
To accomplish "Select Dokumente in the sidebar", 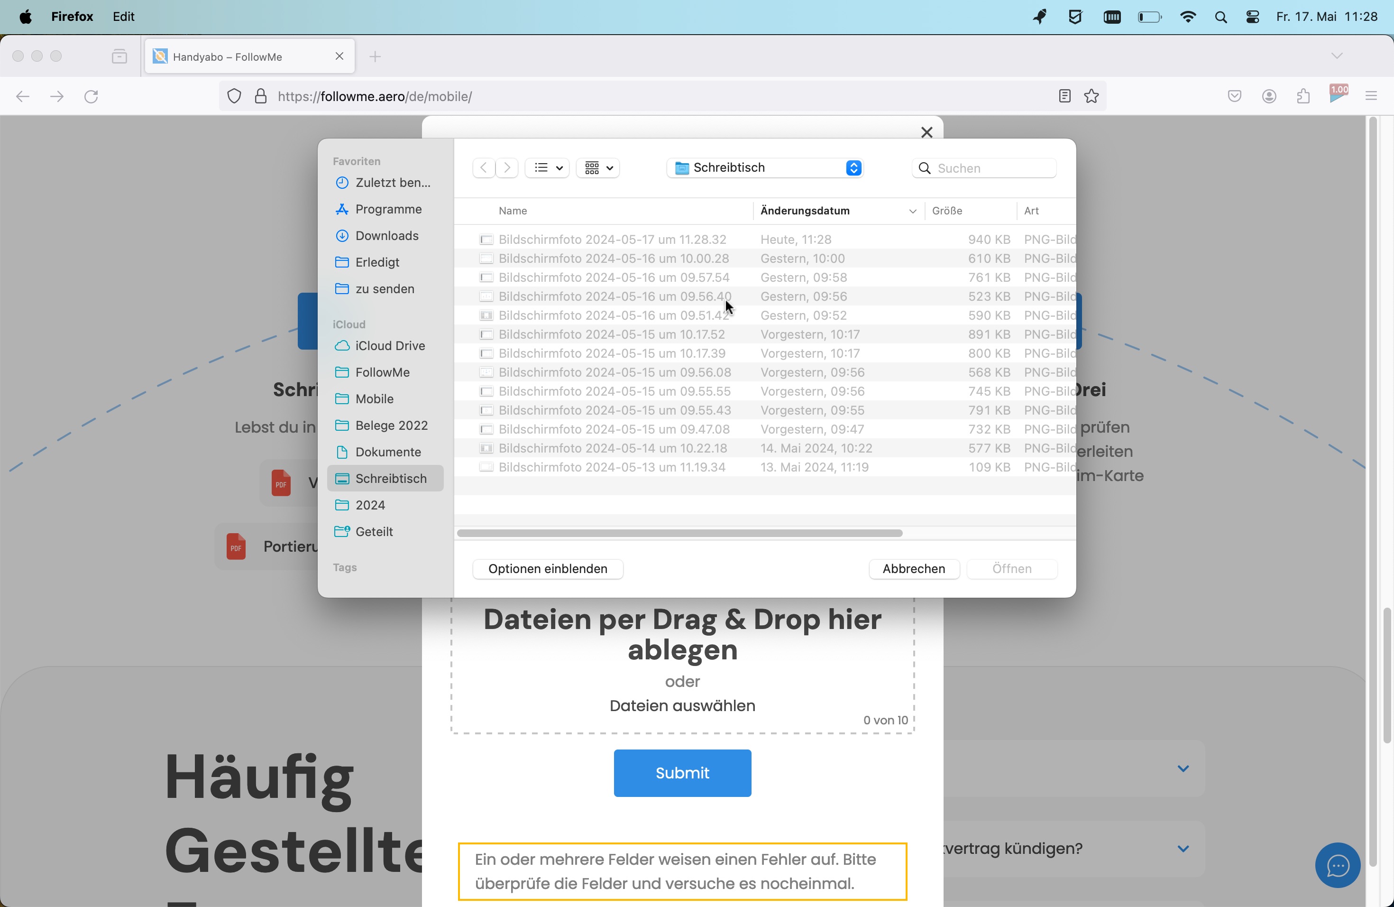I will click(385, 452).
